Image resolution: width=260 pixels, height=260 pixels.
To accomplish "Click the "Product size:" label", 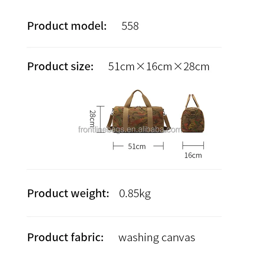I will tap(60, 67).
